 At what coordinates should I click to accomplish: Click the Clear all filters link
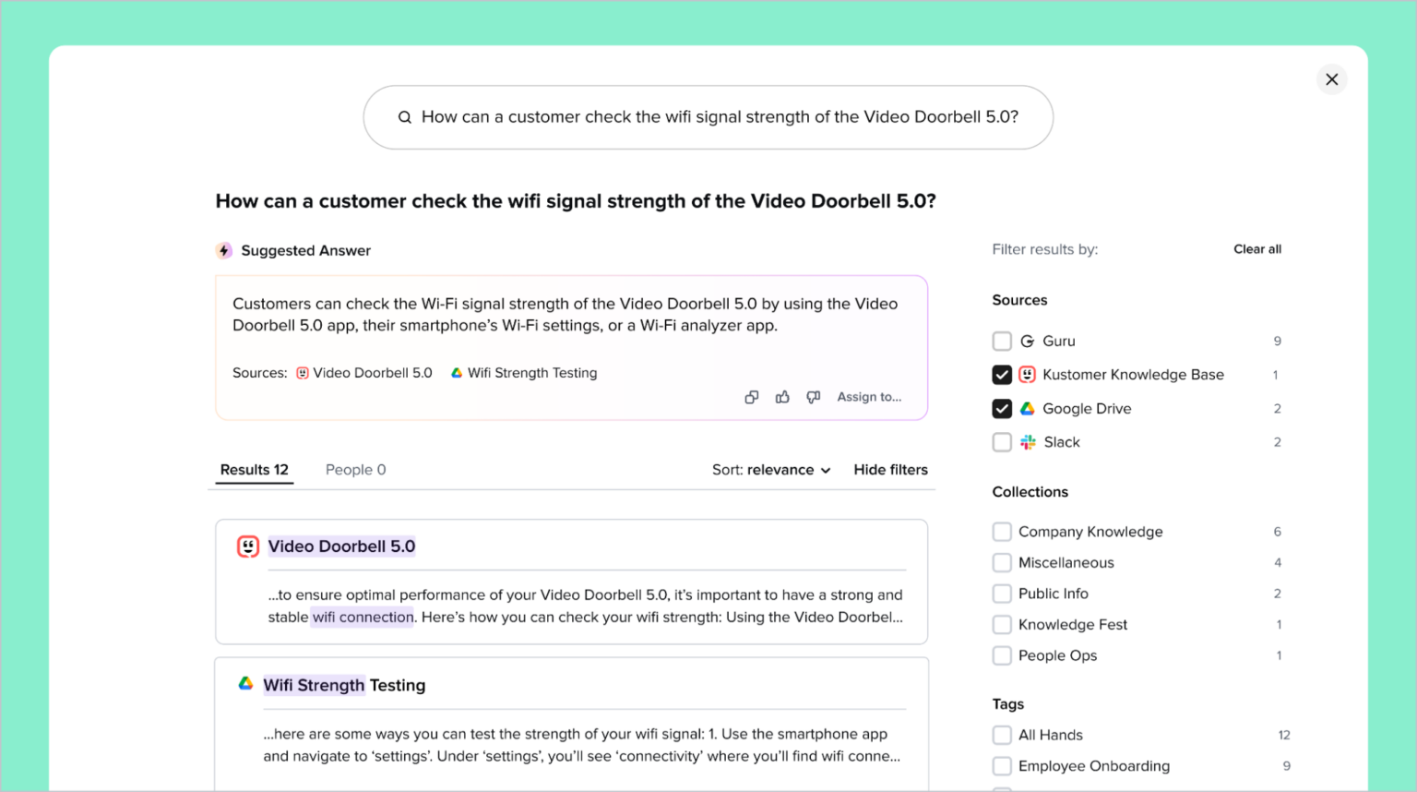click(x=1256, y=248)
